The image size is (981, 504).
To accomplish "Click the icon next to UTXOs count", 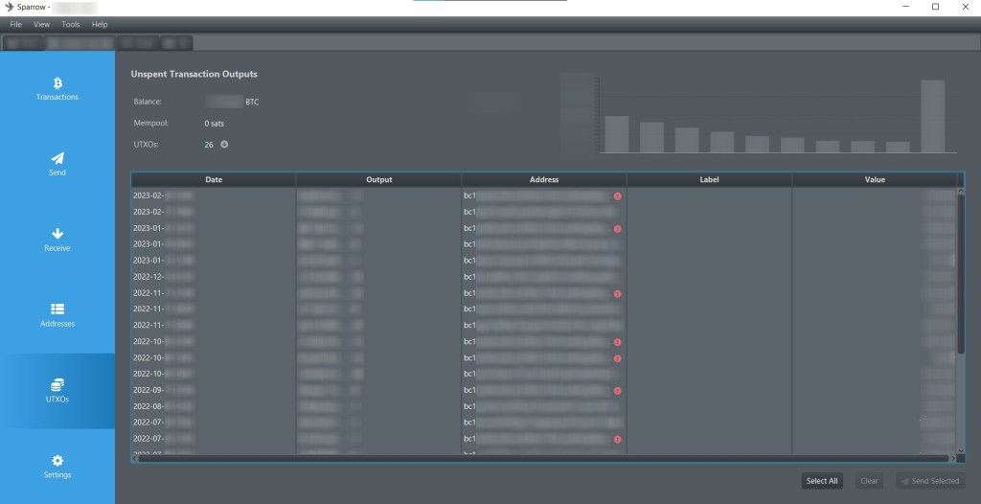I will click(224, 145).
